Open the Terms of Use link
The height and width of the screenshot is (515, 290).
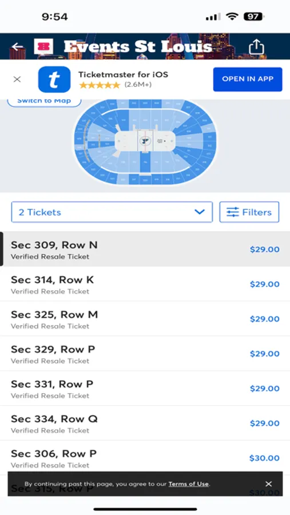(189, 484)
